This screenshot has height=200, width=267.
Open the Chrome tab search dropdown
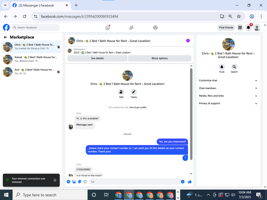pos(5,5)
